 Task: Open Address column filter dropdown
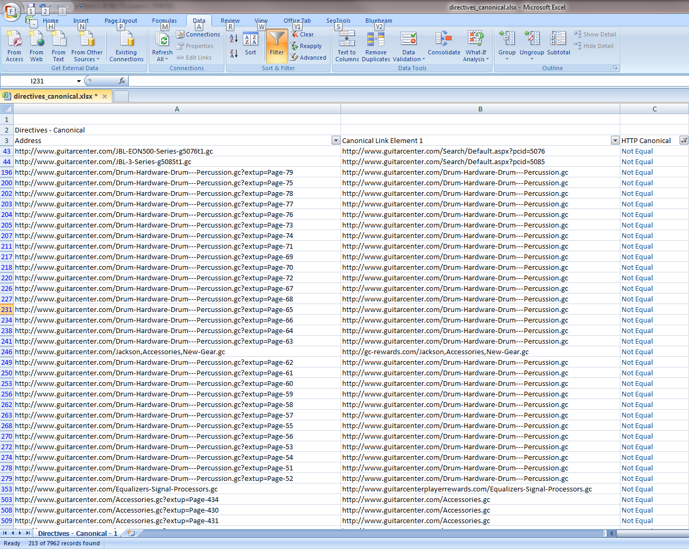(x=336, y=140)
